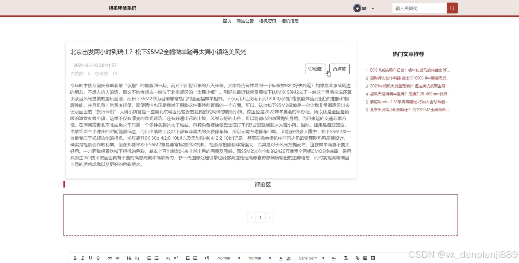Viewport: 519px width, 263px height.
Task: Open recommended article 北京出发两小时到瑞士 in sidebar
Action: [x=410, y=110]
